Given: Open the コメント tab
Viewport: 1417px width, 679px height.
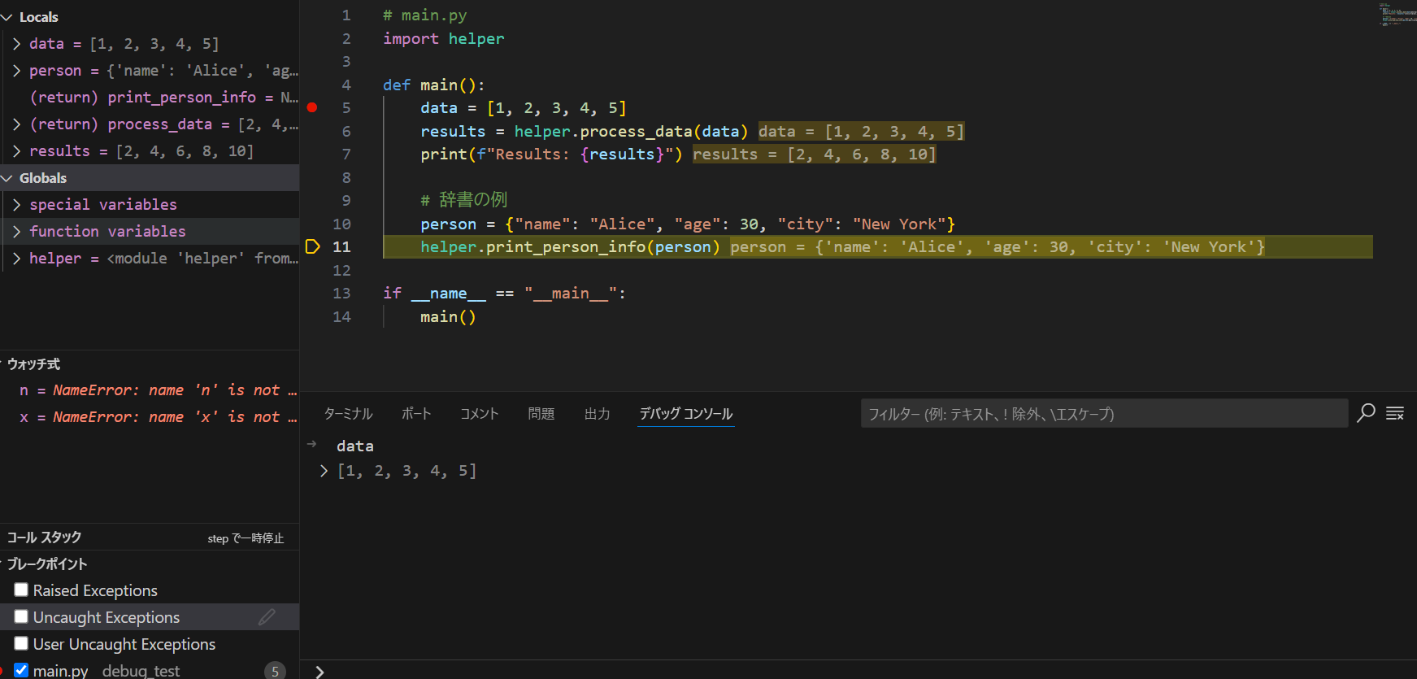Looking at the screenshot, I should [x=479, y=413].
